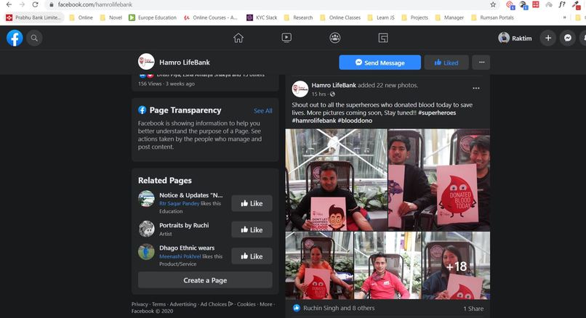
Task: Open the KYC Slack bookmark
Action: pos(262,17)
